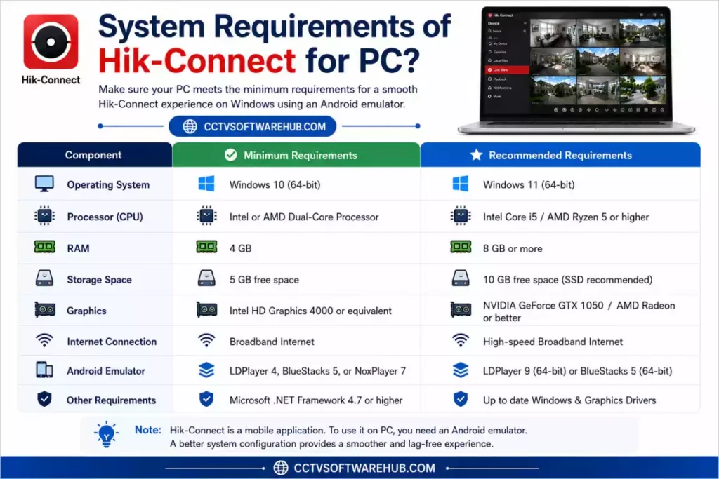Click the 'Processor (CPU)' row label

[105, 217]
